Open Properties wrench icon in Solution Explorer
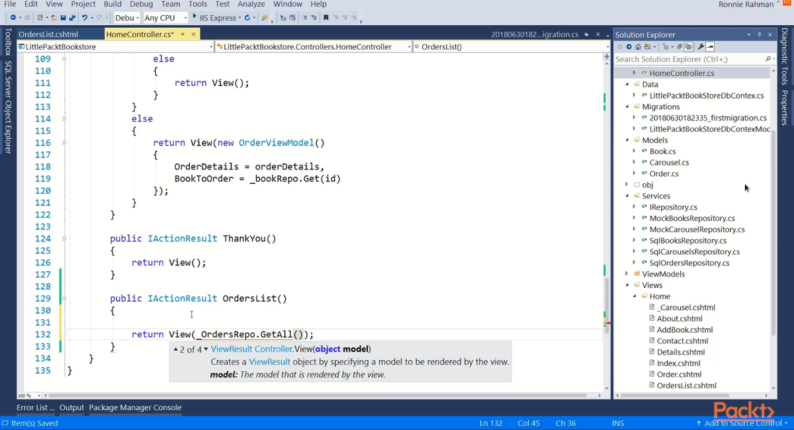Screen dimensions: 794x430 tap(701, 47)
